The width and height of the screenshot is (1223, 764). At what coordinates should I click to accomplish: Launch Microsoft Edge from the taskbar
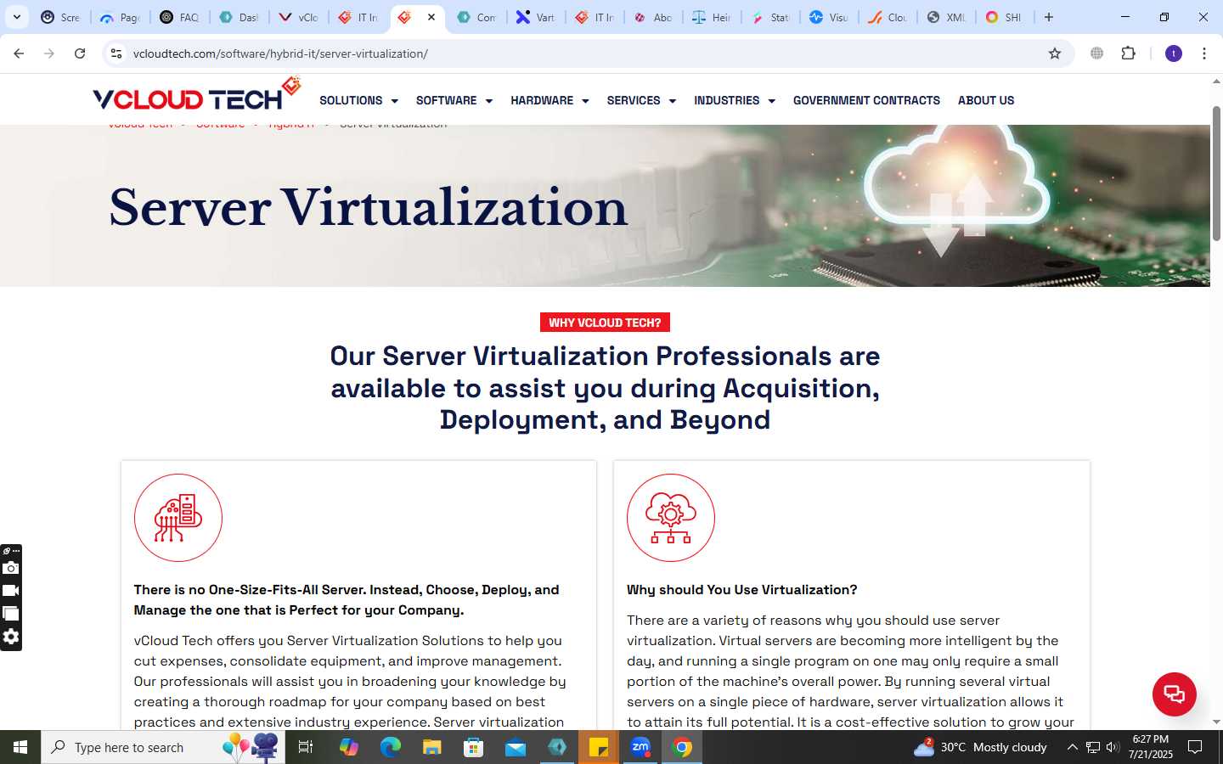pos(391,747)
